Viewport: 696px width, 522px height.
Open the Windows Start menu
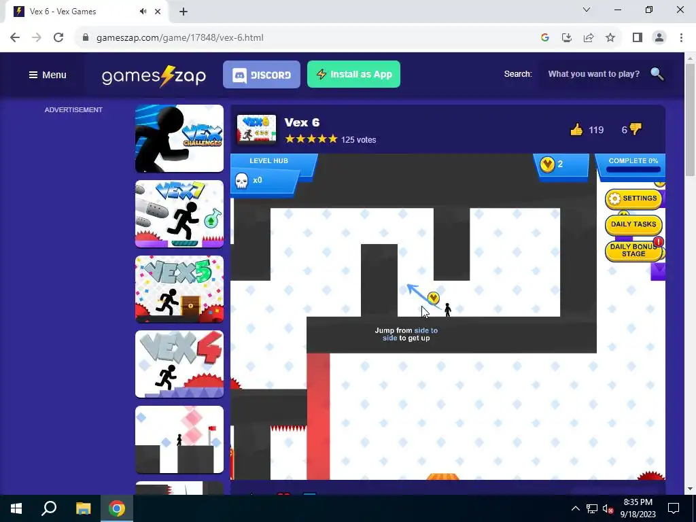click(x=16, y=508)
